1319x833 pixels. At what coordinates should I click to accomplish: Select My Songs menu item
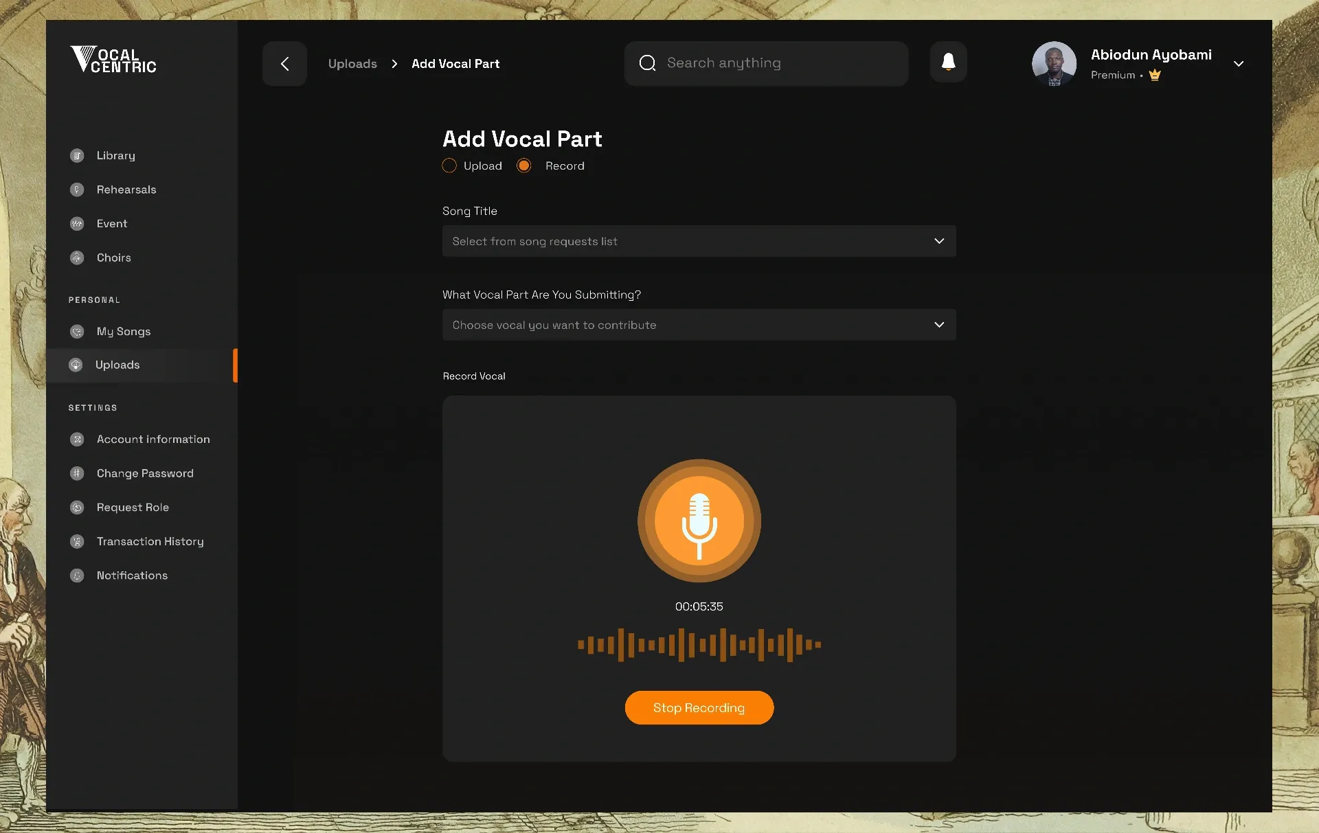pos(124,332)
